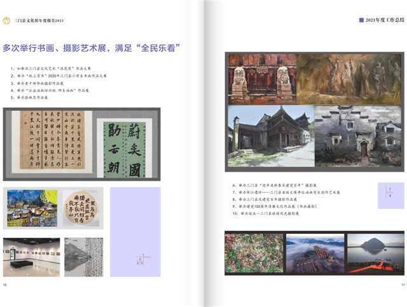This screenshot has width=407, height=307.
Task: Click the painting of the grey Hui-style house
Action: tap(358, 136)
